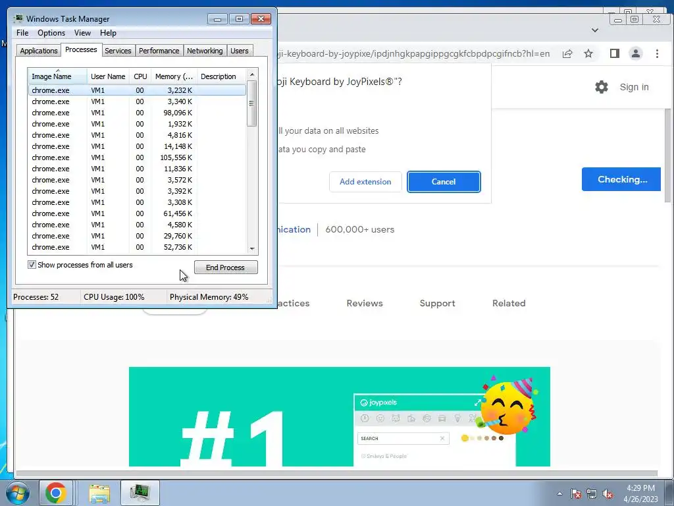
Task: Click Add extension button
Action: (365, 182)
